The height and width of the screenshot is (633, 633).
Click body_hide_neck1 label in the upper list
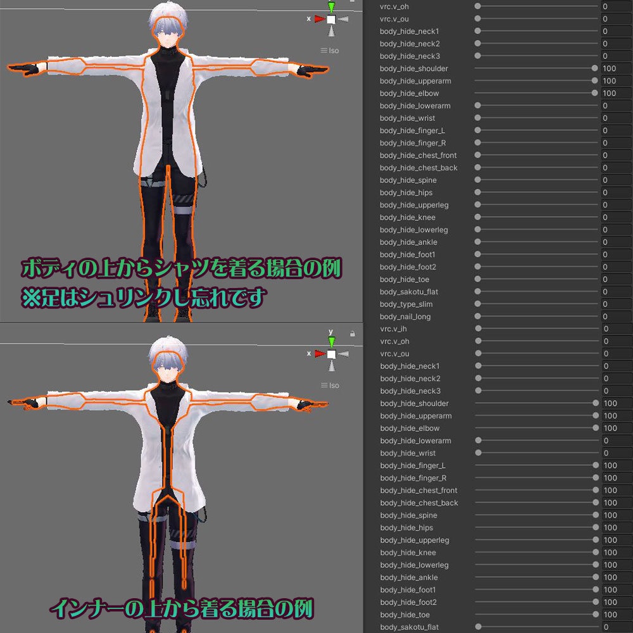coord(410,31)
